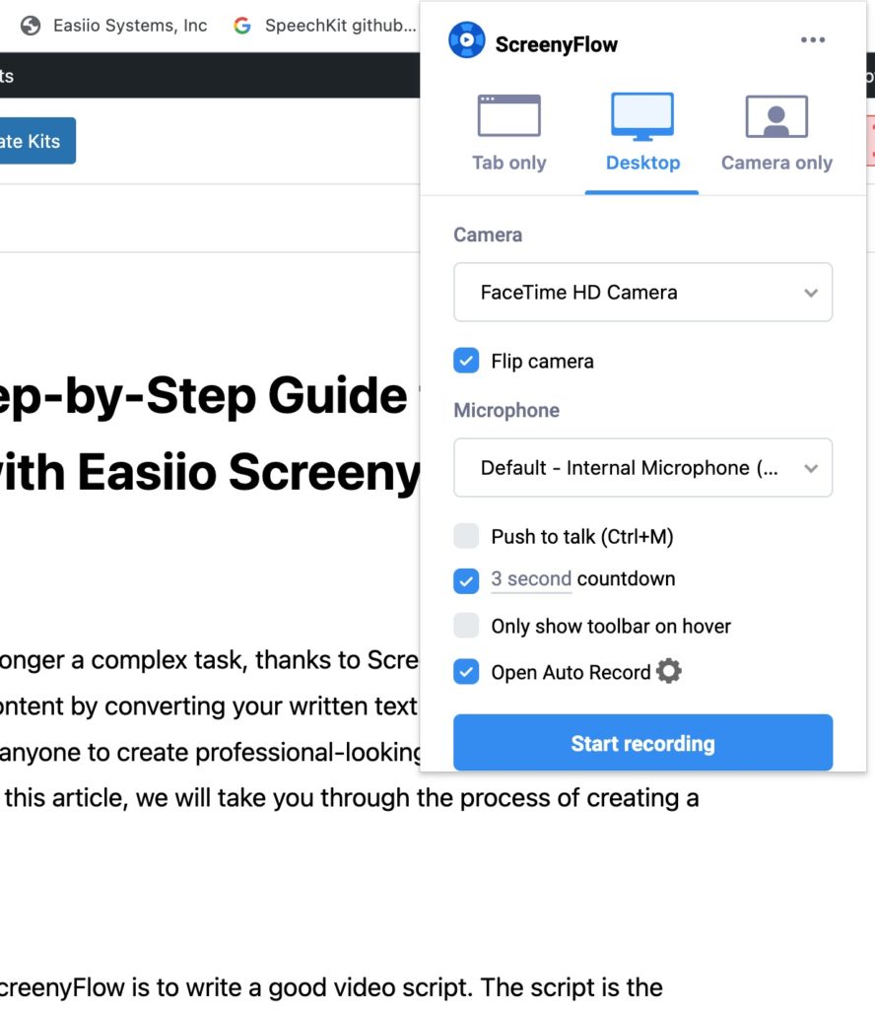
Task: Select the Camera only recording mode
Action: pyautogui.click(x=776, y=134)
